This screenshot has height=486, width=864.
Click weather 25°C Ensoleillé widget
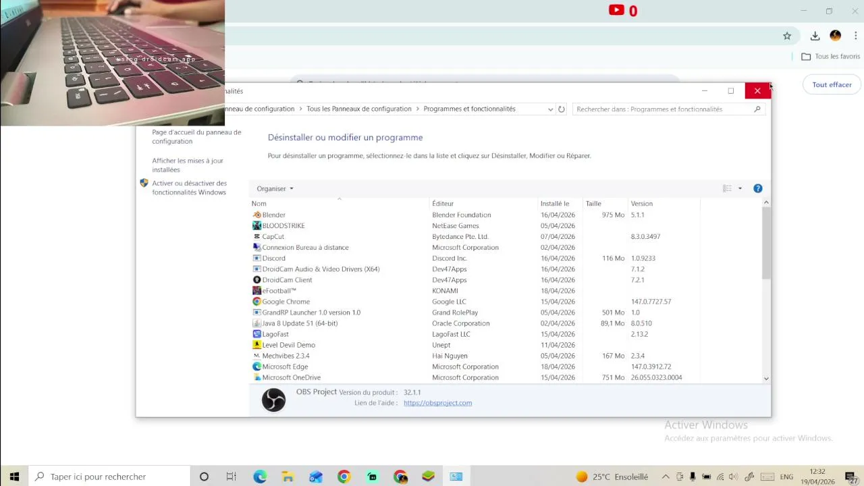pyautogui.click(x=612, y=477)
